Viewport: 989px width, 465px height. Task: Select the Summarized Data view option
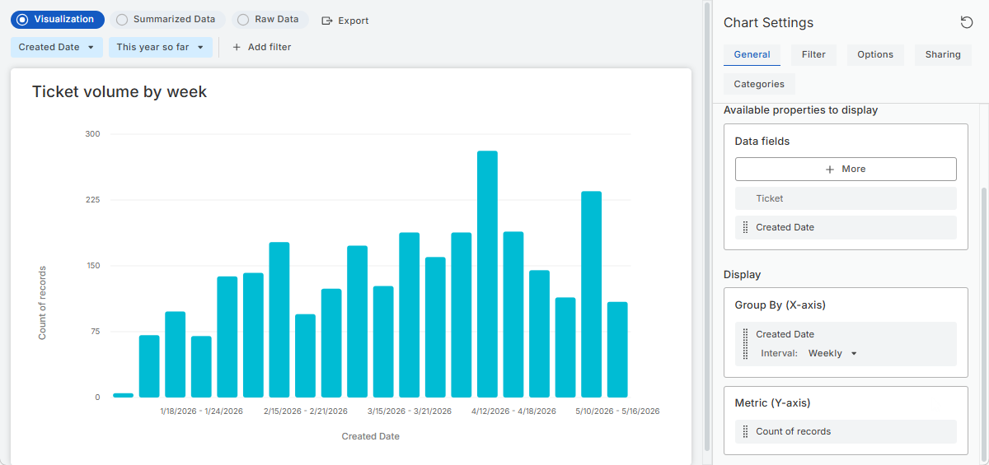pyautogui.click(x=167, y=20)
